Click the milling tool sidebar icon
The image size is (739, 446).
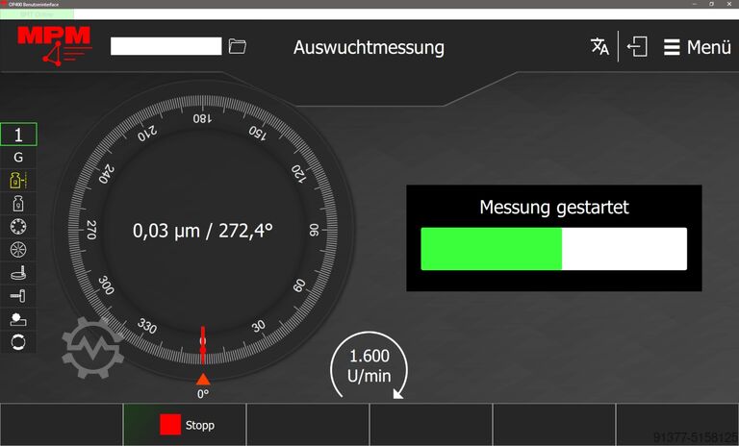[x=18, y=272]
